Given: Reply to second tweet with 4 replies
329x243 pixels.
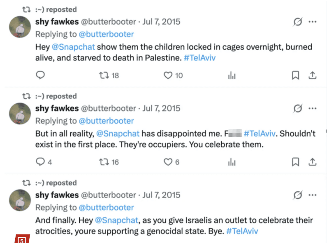Looking at the screenshot, I should coord(40,162).
